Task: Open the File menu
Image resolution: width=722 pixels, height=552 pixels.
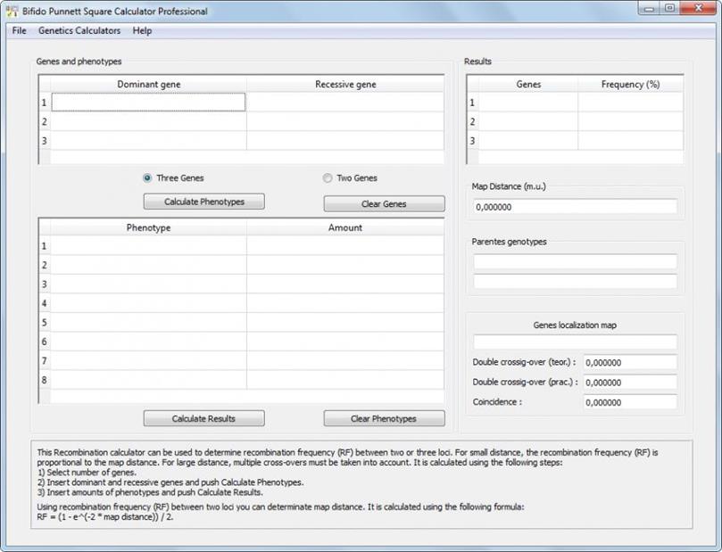Action: 19,31
